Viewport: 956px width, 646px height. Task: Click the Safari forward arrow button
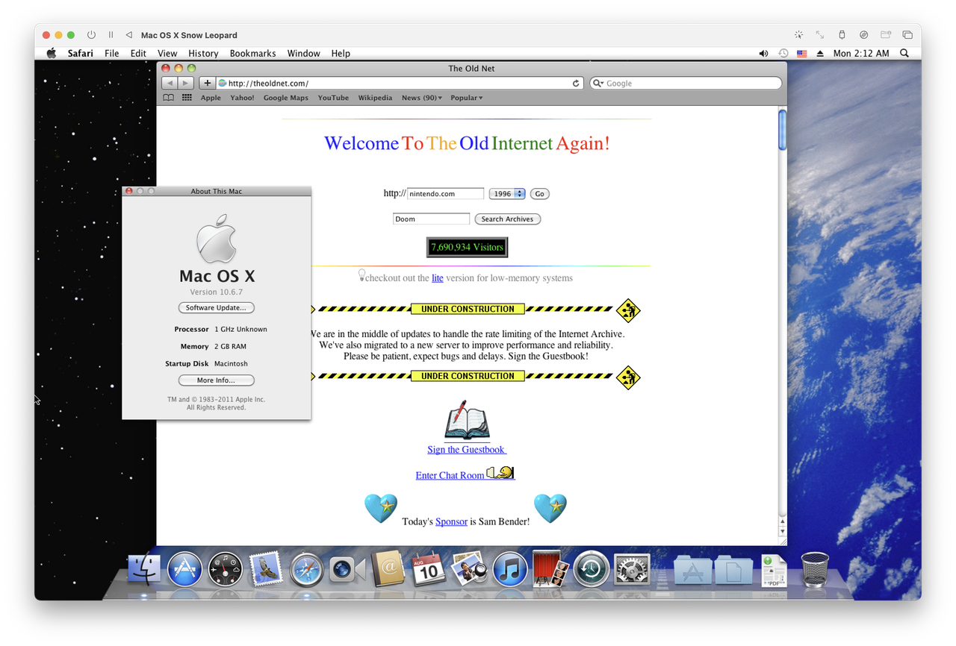coord(186,84)
